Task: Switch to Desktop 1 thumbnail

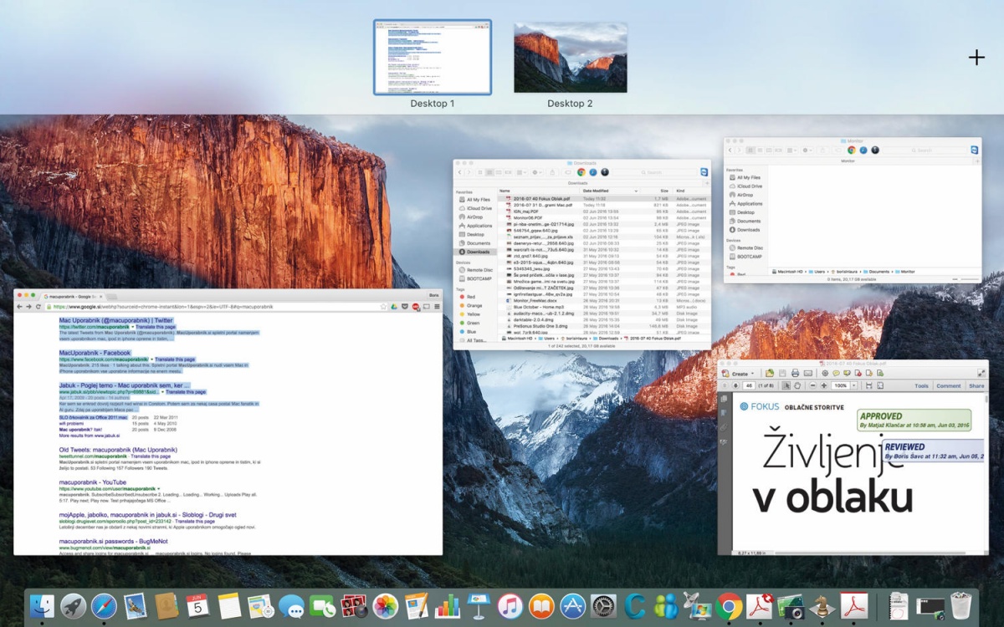Action: pos(433,57)
